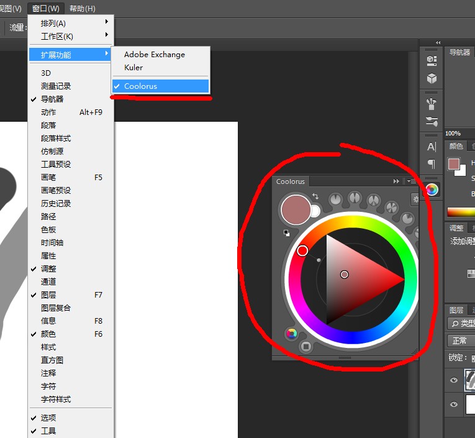Select 历史记录 from the window menu
The width and height of the screenshot is (475, 438).
coord(71,203)
